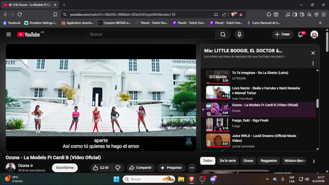This screenshot has width=329, height=185.
Task: Open Brave media playlist music icon
Action: tap(288, 15)
